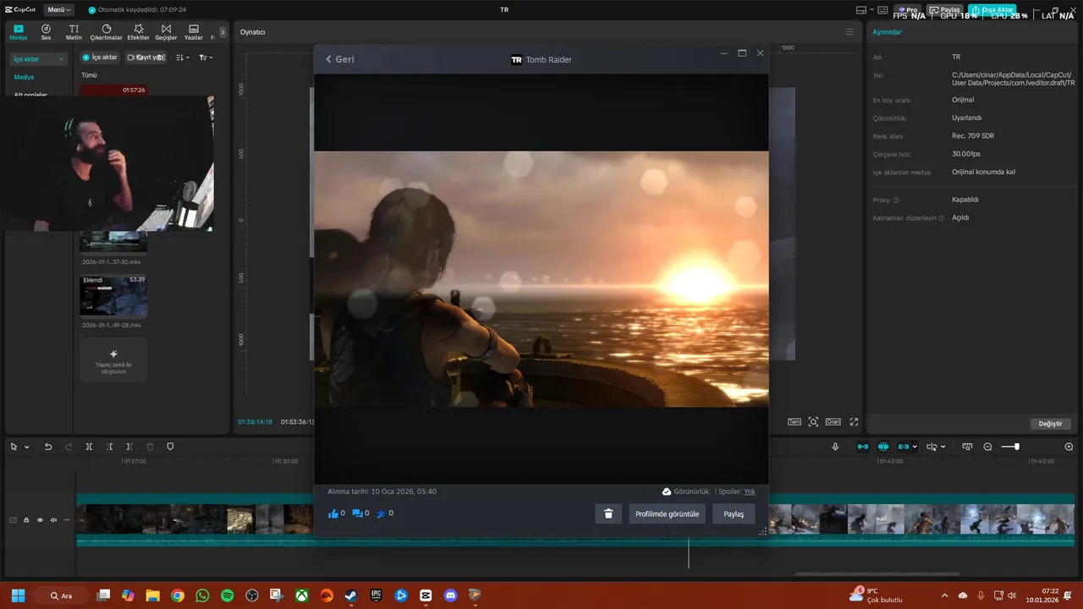Click the Tam full quality button
The width and height of the screenshot is (1083, 609).
click(x=794, y=421)
